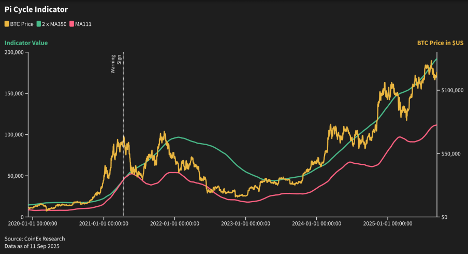
Task: Click the 2021-01-01 x-axis date label
Action: click(104, 223)
